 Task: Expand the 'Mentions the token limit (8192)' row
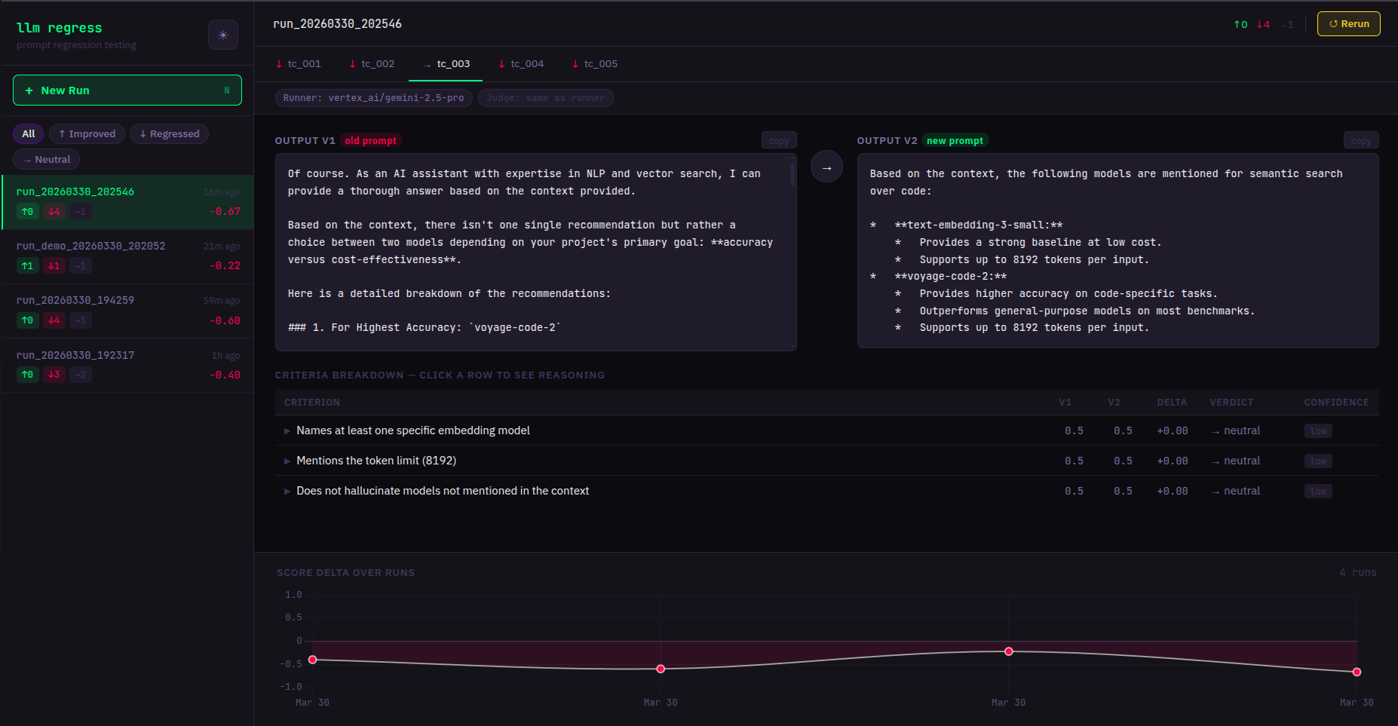pyautogui.click(x=826, y=461)
